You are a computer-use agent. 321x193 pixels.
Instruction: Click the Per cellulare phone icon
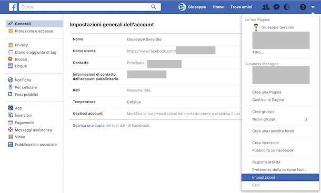click(x=10, y=87)
